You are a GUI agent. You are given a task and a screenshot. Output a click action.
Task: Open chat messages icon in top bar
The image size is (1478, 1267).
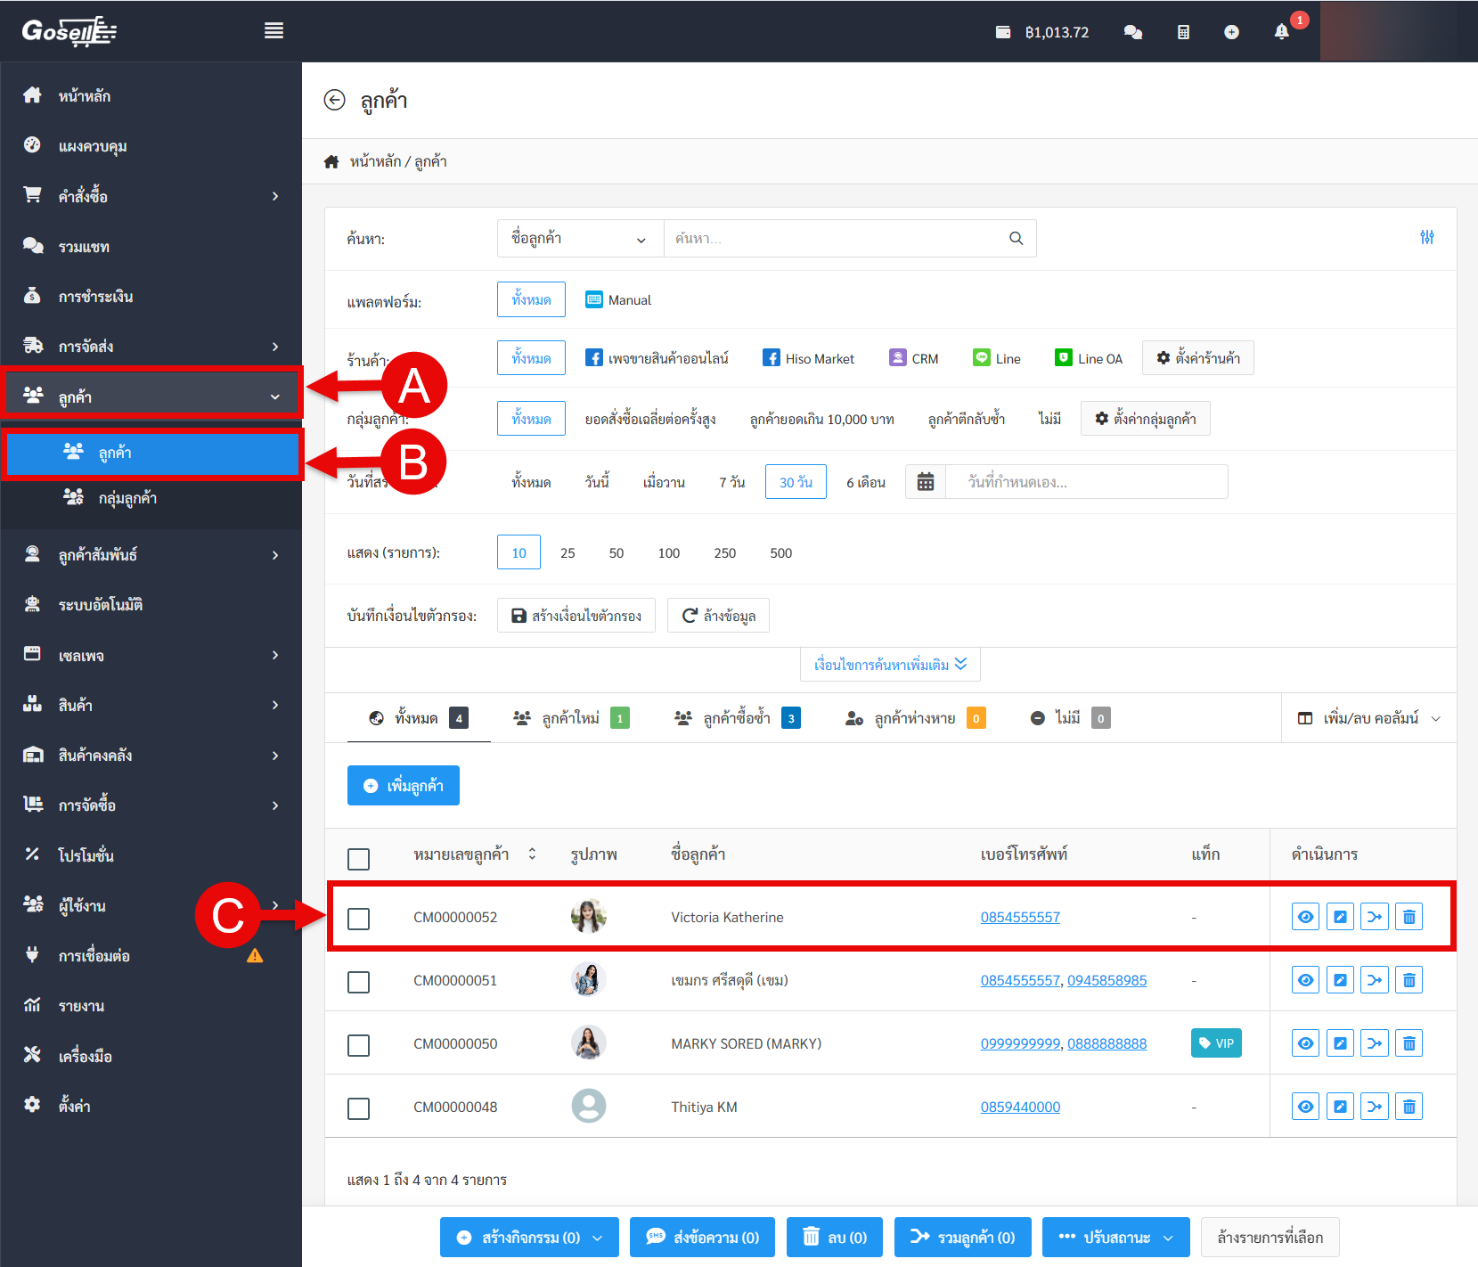point(1133,32)
